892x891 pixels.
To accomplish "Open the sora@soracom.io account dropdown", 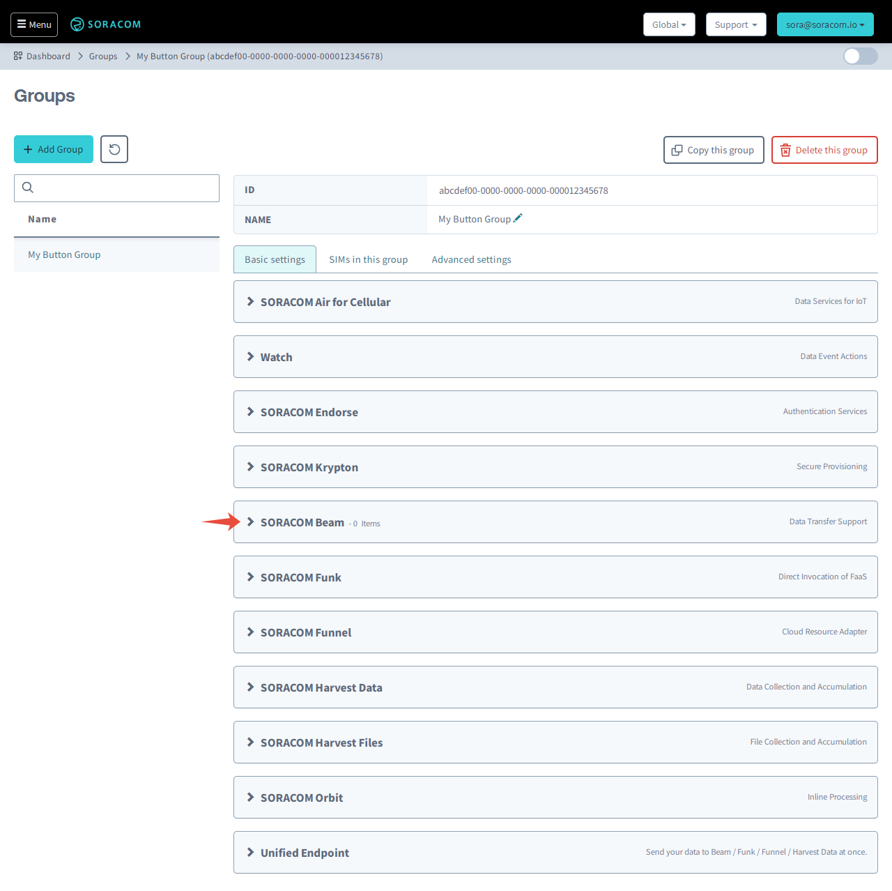I will tap(825, 24).
